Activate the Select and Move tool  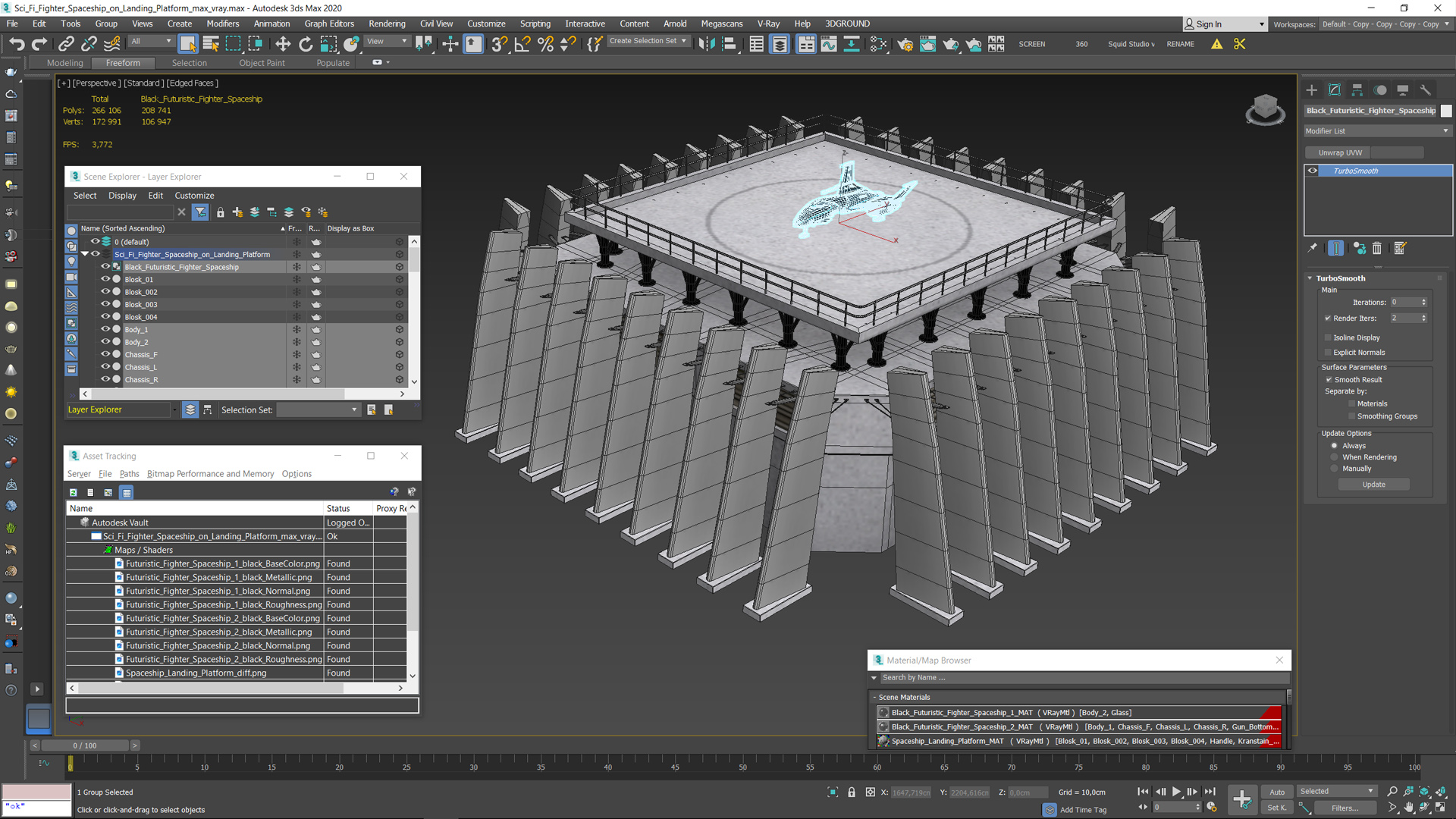point(283,44)
